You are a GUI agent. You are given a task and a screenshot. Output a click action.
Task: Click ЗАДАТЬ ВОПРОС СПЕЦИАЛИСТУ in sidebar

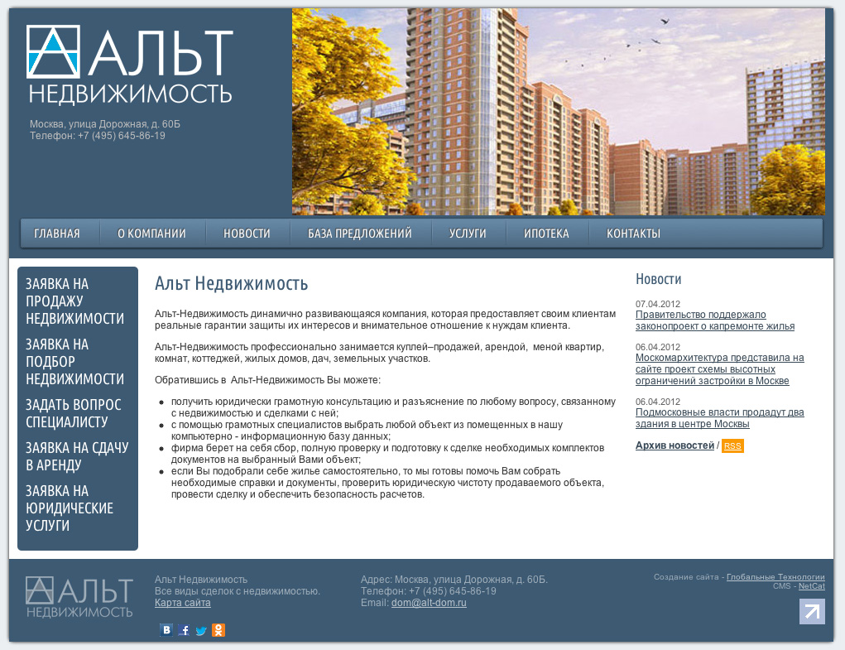click(74, 413)
